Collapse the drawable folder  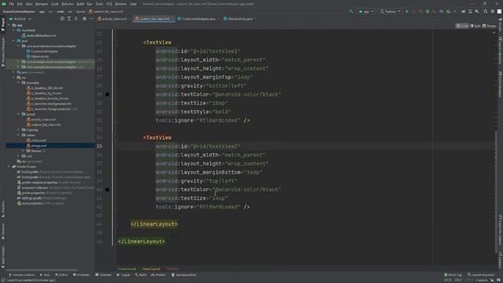19,83
